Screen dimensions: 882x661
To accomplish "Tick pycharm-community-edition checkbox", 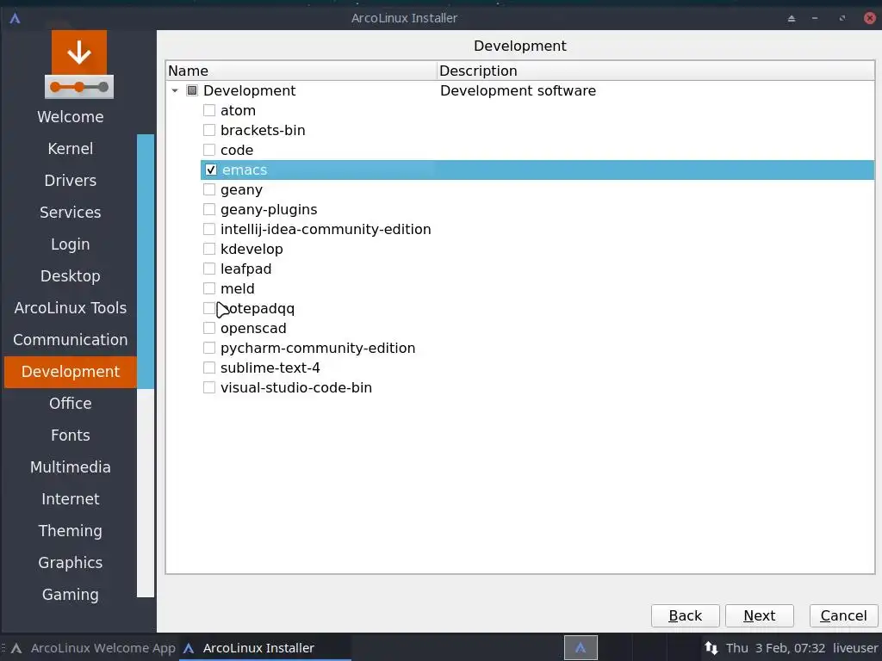I will 209,348.
